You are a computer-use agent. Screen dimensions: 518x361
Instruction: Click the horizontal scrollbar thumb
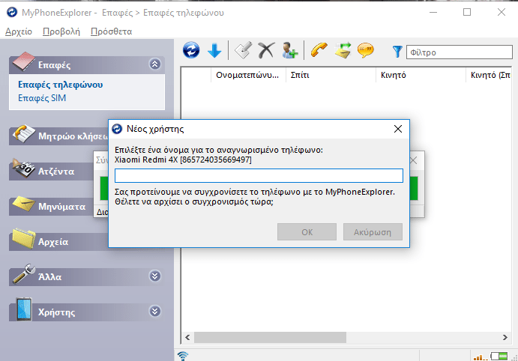[270, 337]
